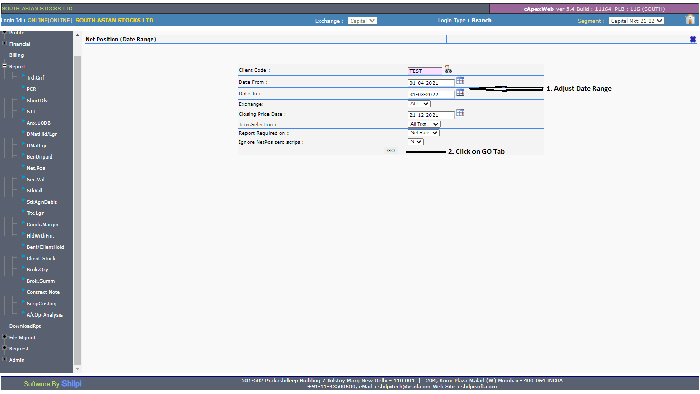Open the Segment dropdown
The image size is (700, 394).
click(x=636, y=21)
